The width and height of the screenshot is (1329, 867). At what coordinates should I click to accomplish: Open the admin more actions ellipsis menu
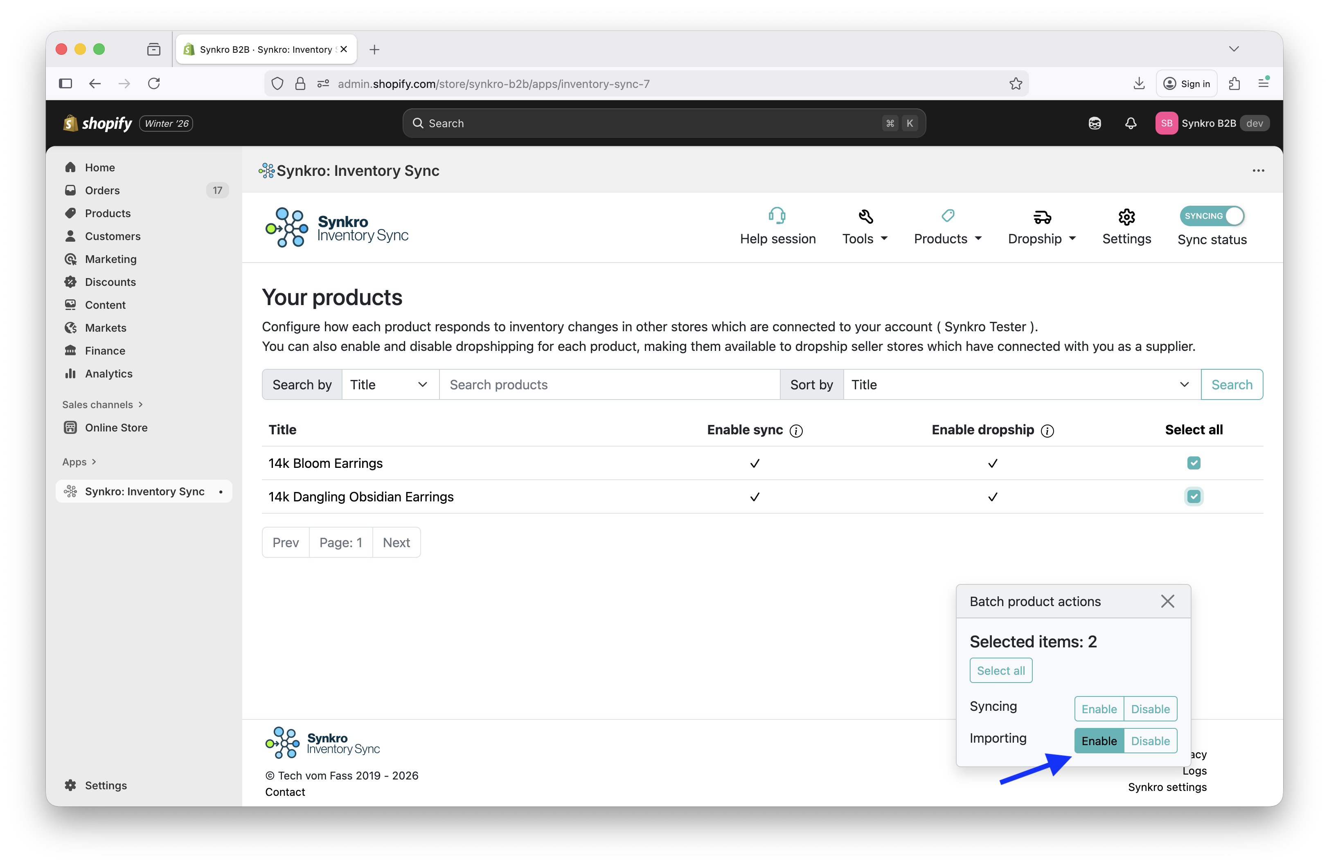click(1258, 170)
